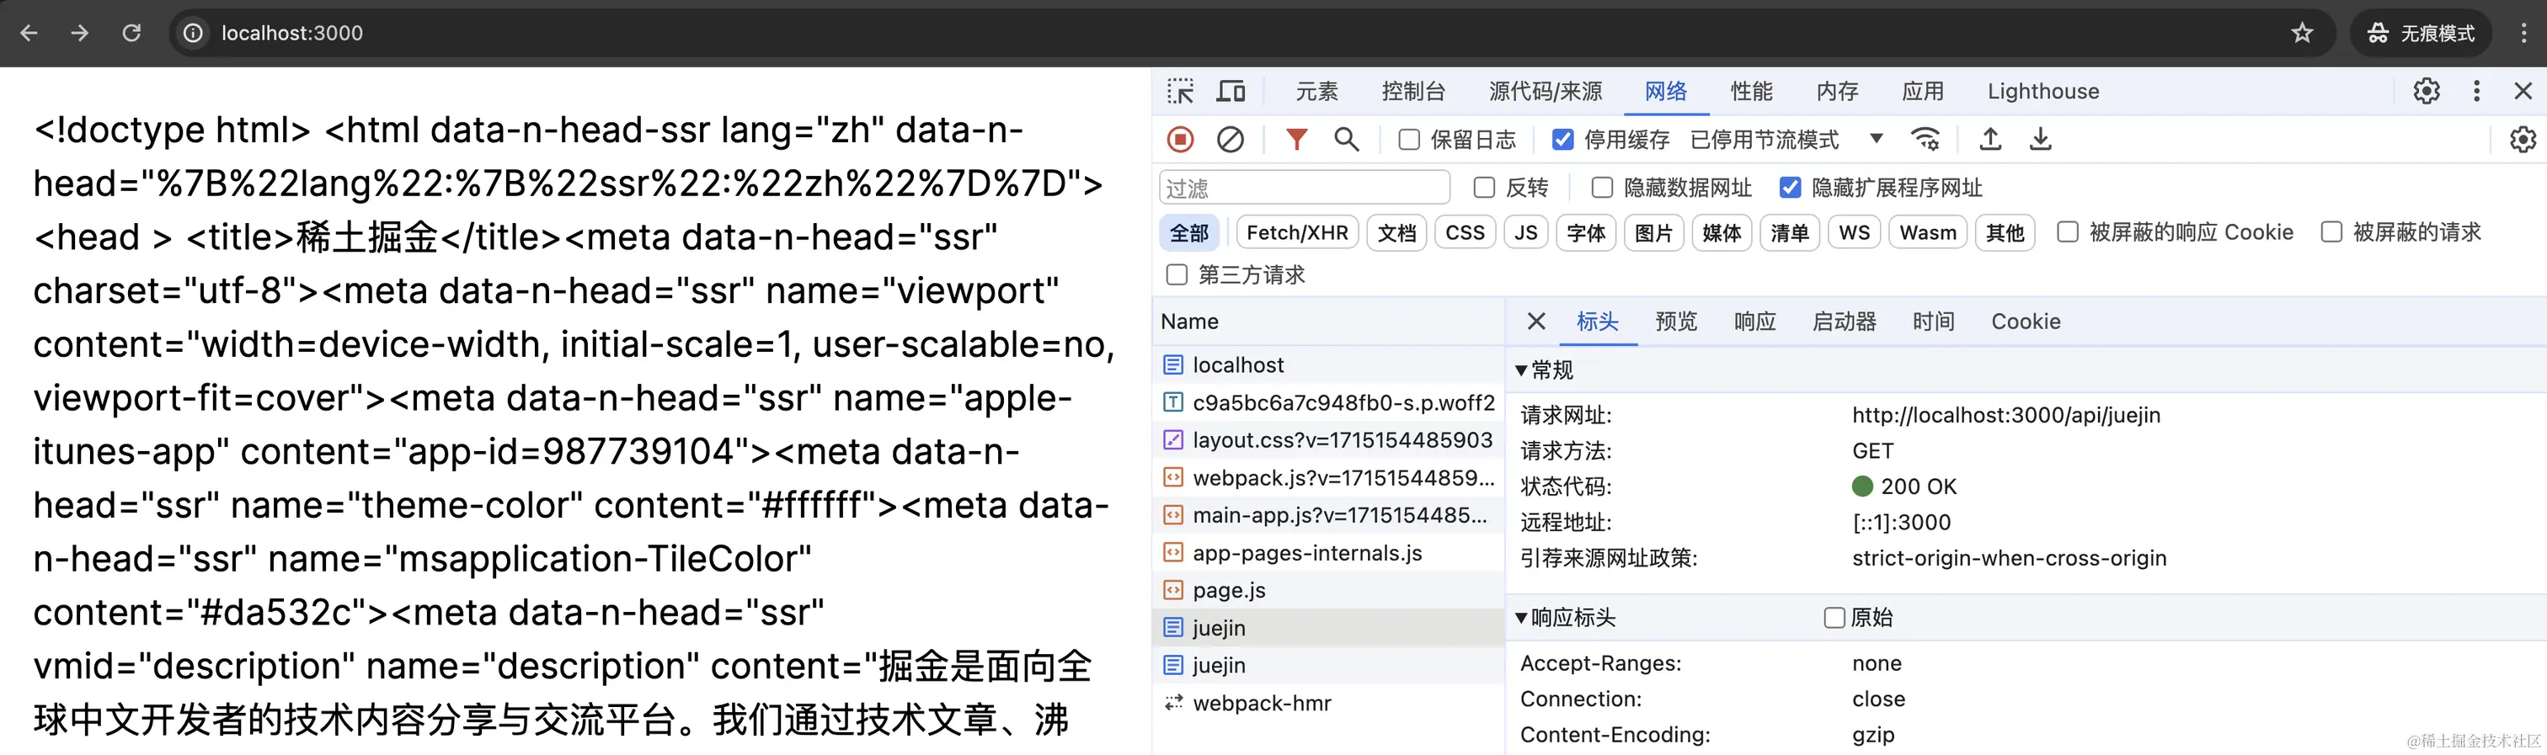Image resolution: width=2547 pixels, height=755 pixels.
Task: Go back using browser back arrow
Action: point(29,33)
